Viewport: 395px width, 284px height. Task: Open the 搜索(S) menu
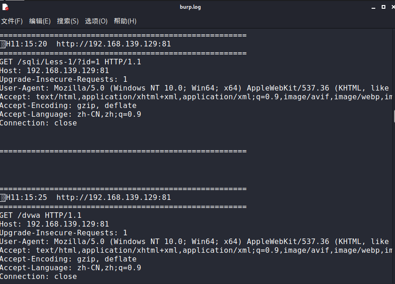[68, 21]
